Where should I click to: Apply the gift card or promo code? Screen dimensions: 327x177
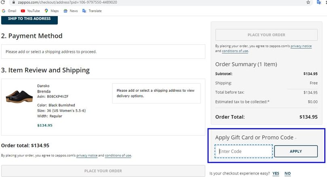click(296, 152)
